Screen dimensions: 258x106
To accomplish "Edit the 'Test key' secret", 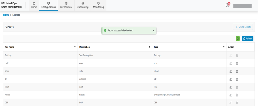I will (231, 55).
